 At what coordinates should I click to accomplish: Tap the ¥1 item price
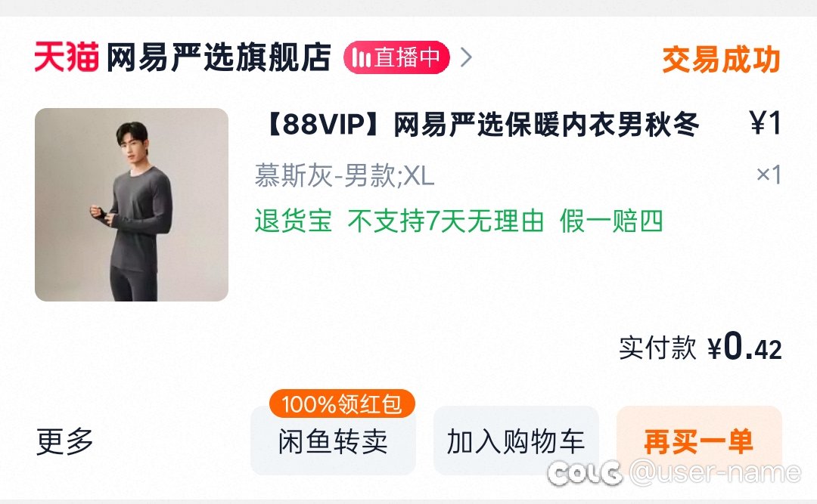[766, 124]
